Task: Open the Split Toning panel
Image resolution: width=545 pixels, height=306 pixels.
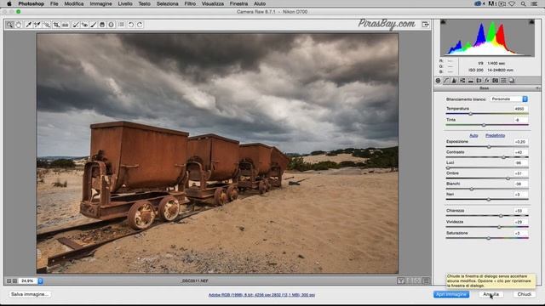Action: tap(471, 81)
